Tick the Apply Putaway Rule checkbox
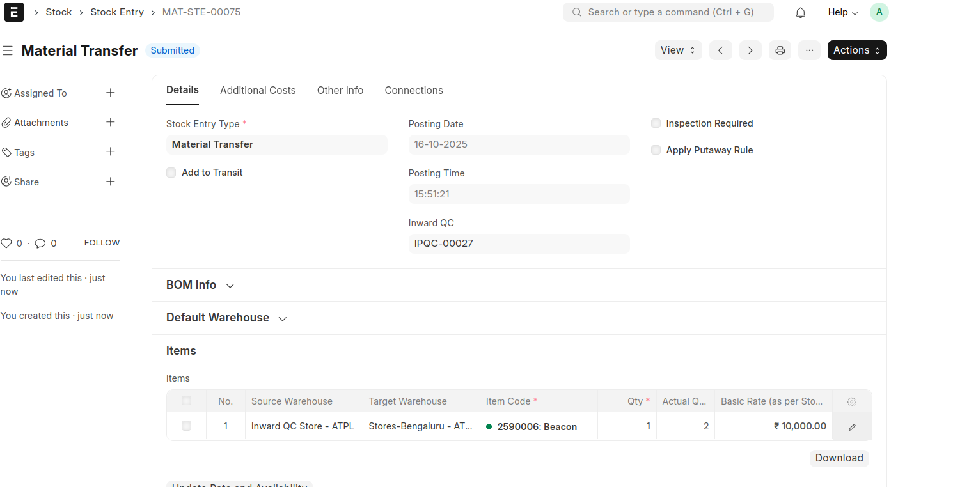 (x=656, y=150)
